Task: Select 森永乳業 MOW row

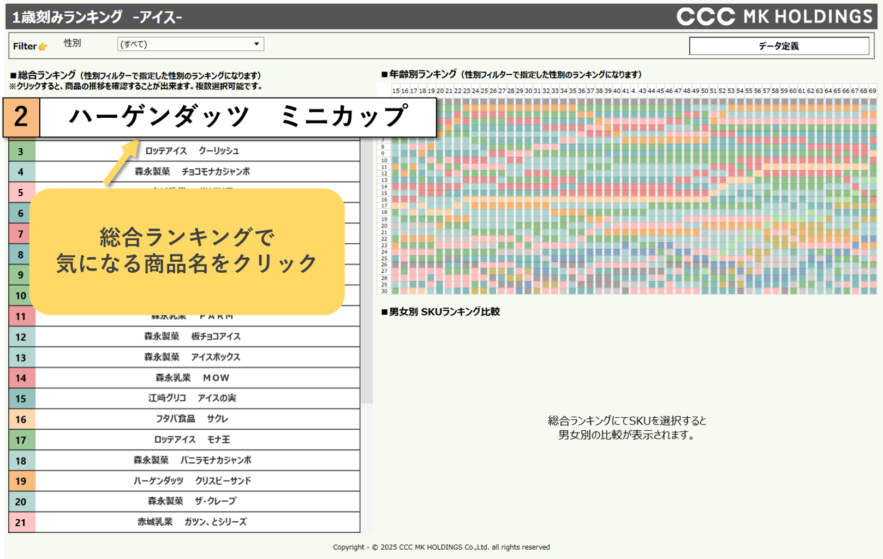Action: tap(197, 378)
